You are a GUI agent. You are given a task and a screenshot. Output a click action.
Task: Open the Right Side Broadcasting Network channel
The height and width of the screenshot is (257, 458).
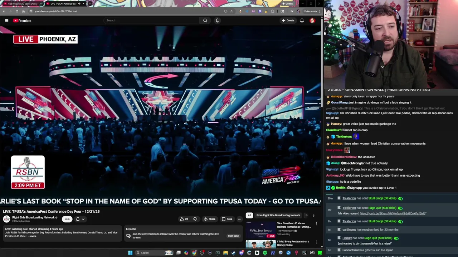click(33, 217)
